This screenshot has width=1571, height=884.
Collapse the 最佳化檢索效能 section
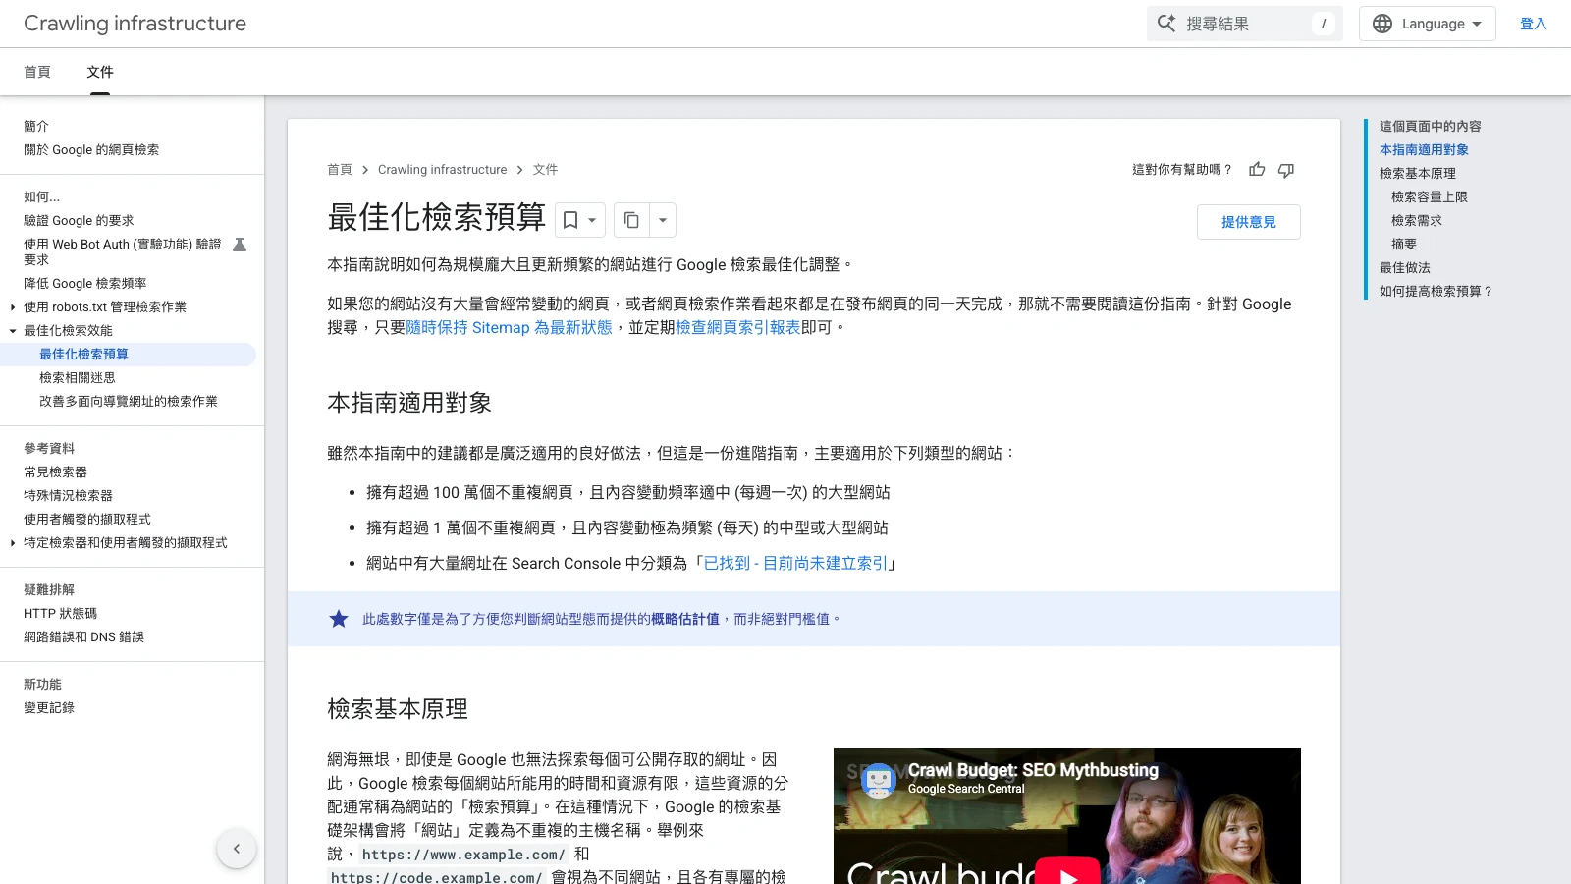tap(13, 331)
